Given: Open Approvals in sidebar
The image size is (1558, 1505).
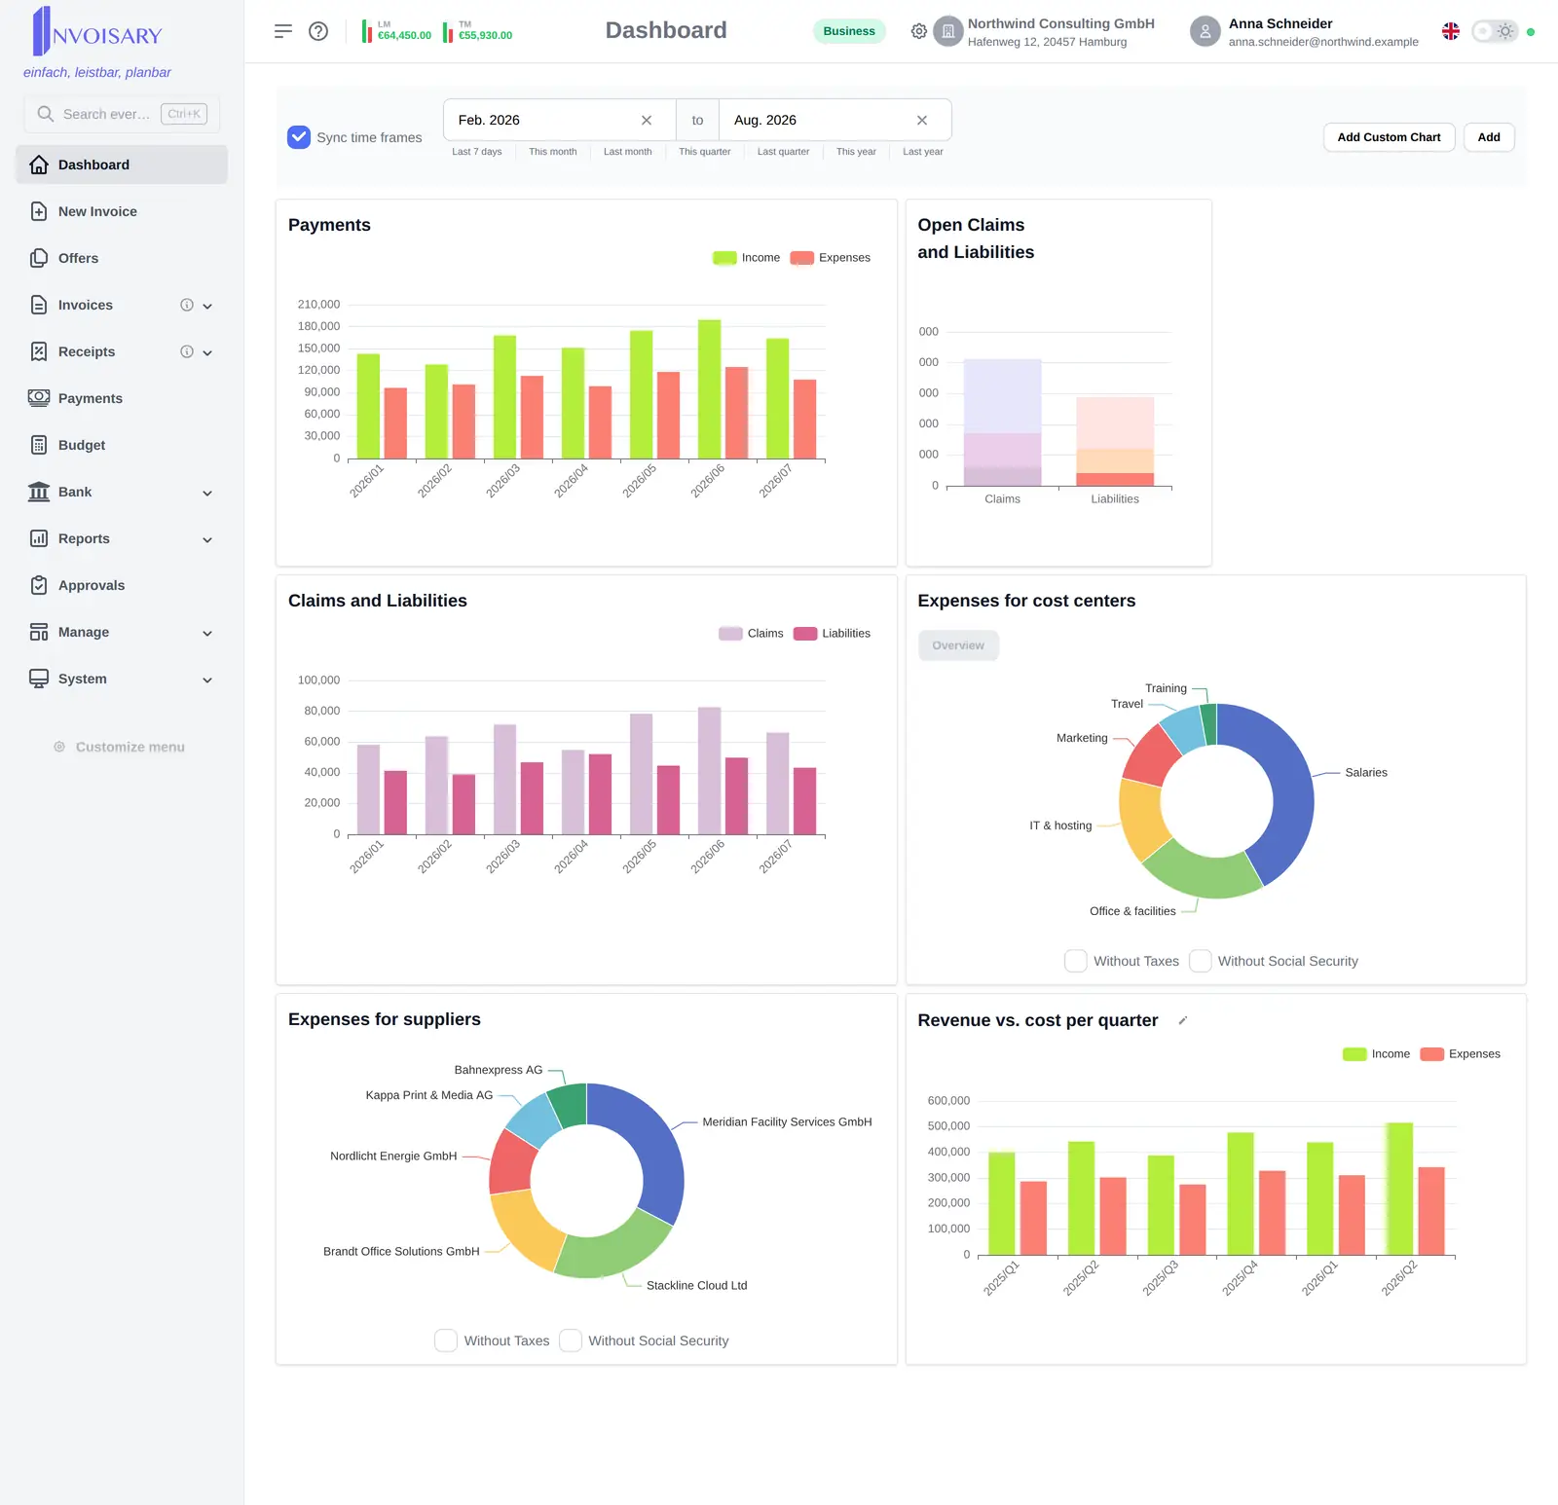Looking at the screenshot, I should (x=122, y=585).
